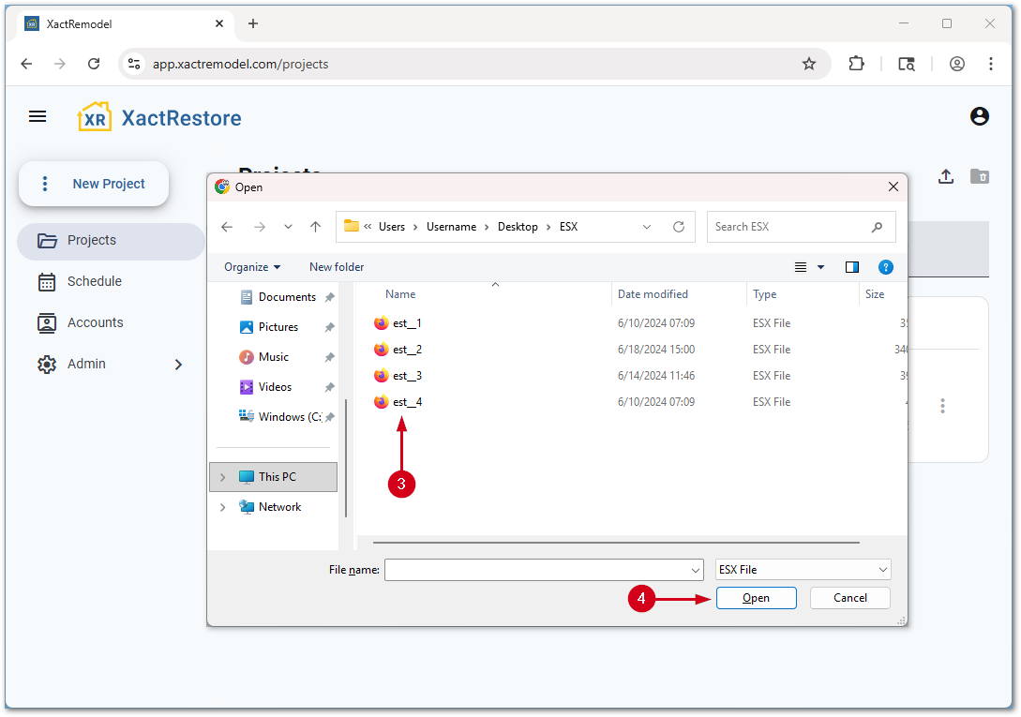Bookmark this page with star icon

809,64
